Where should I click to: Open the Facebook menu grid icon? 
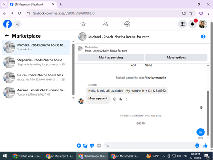182,24
